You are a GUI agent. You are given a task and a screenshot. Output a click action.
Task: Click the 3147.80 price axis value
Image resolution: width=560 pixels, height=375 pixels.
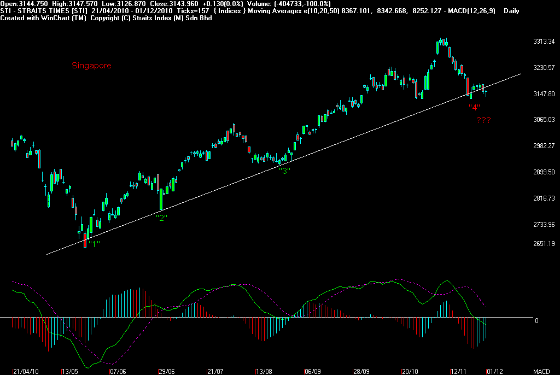point(544,93)
